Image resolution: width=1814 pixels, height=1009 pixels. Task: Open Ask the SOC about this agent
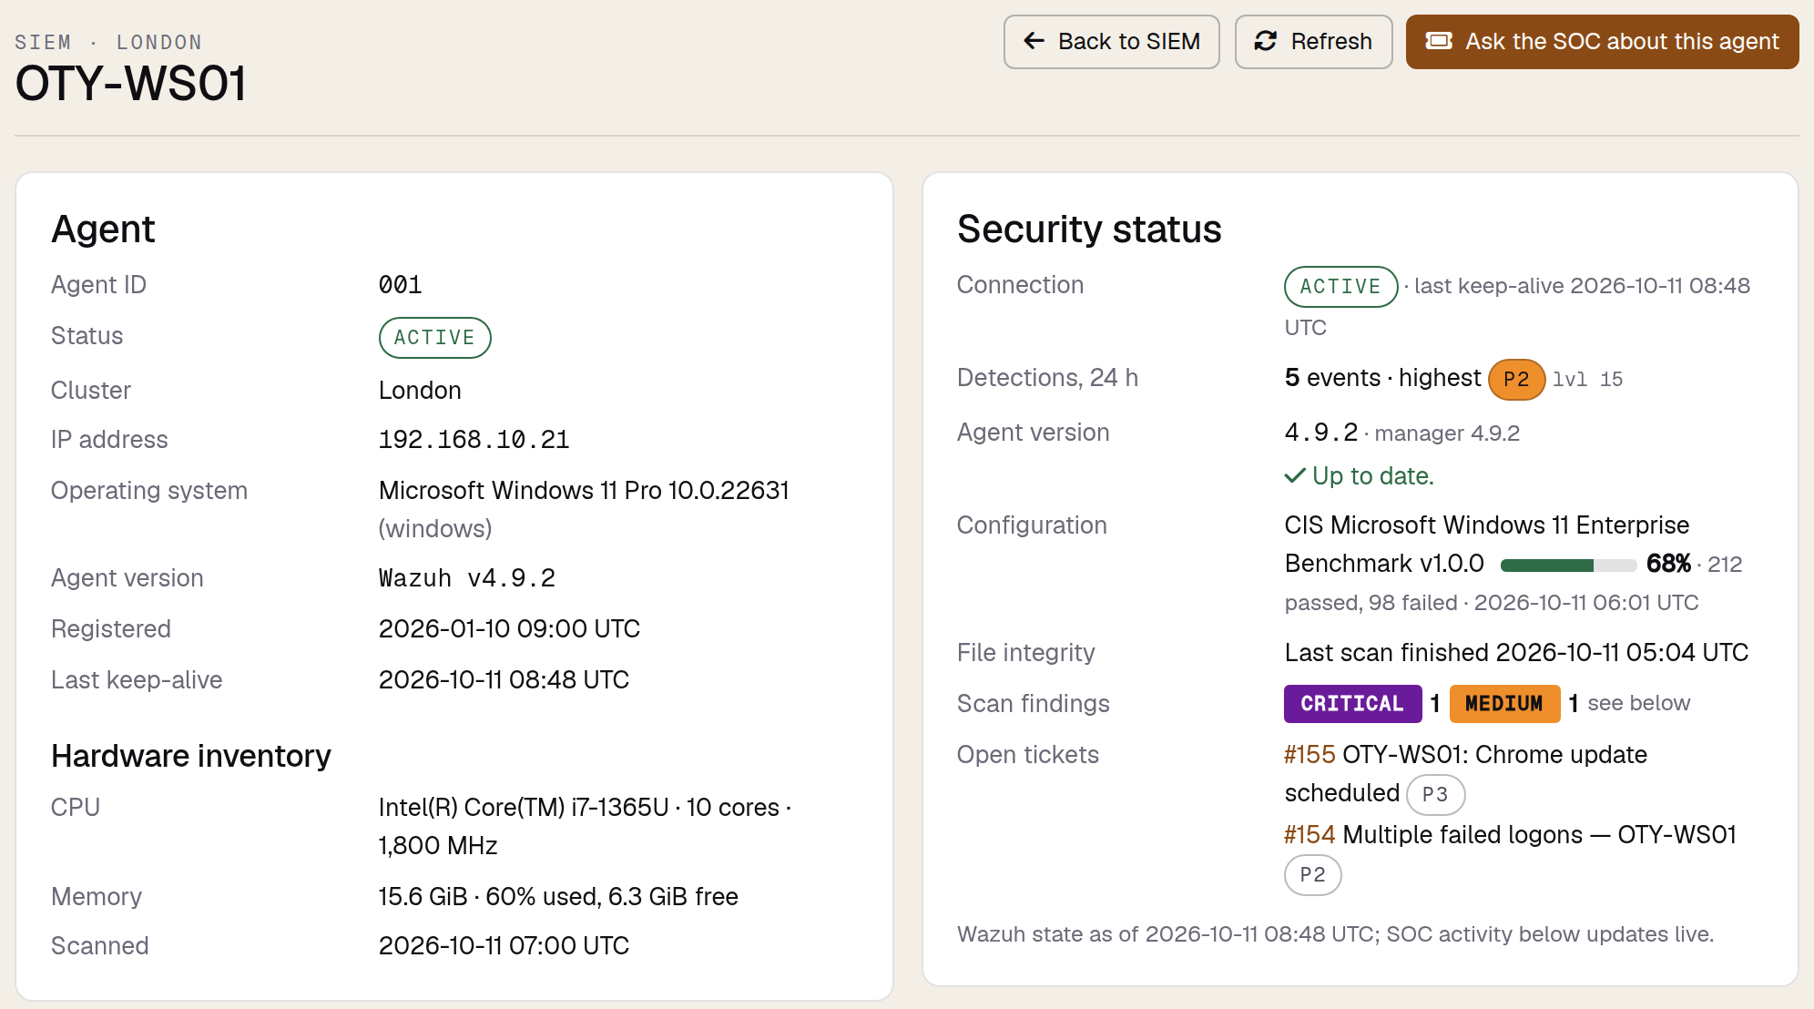pyautogui.click(x=1602, y=42)
